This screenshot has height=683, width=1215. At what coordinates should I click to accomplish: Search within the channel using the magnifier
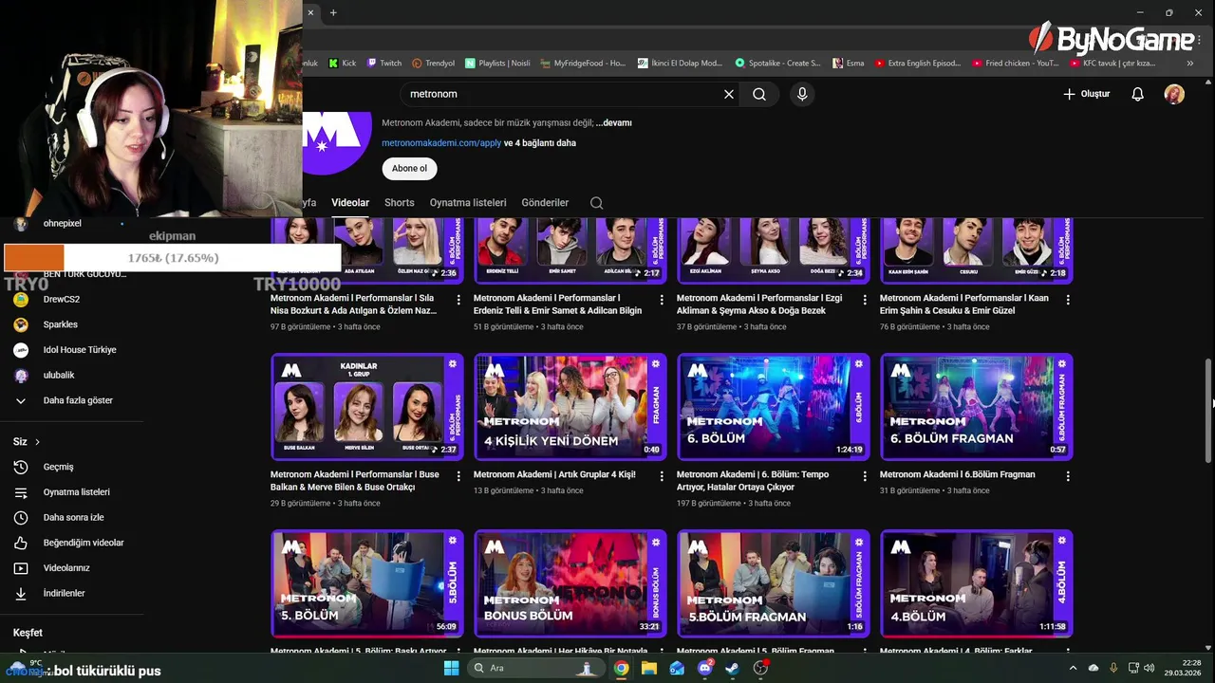click(x=596, y=203)
